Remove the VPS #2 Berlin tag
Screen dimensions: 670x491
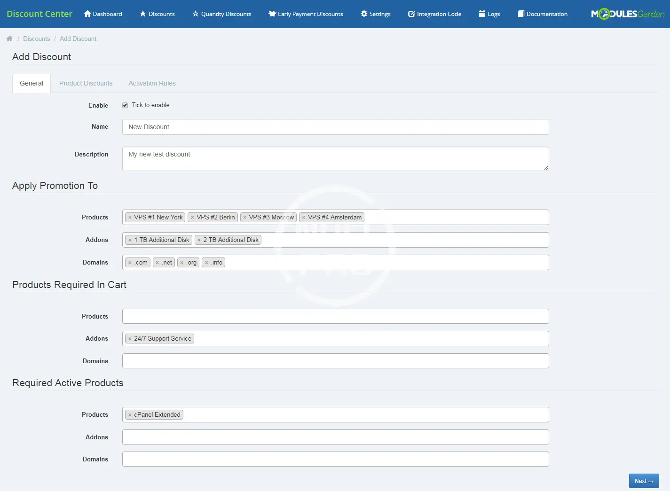point(192,218)
